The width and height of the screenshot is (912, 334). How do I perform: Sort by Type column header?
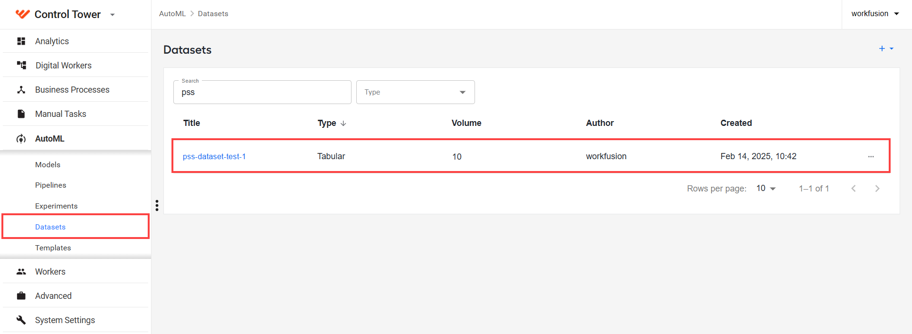click(327, 123)
